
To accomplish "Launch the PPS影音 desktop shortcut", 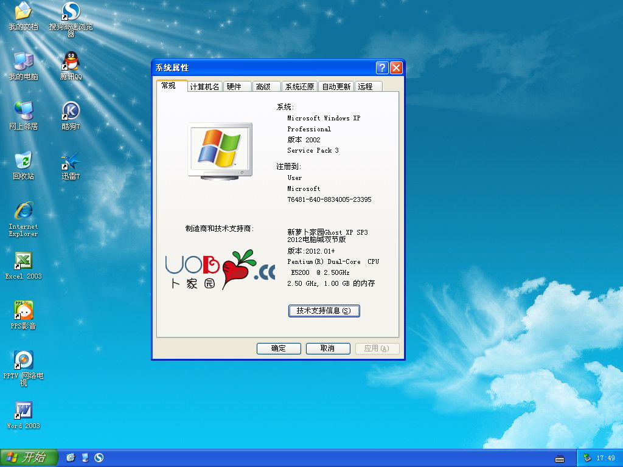I will (x=23, y=311).
